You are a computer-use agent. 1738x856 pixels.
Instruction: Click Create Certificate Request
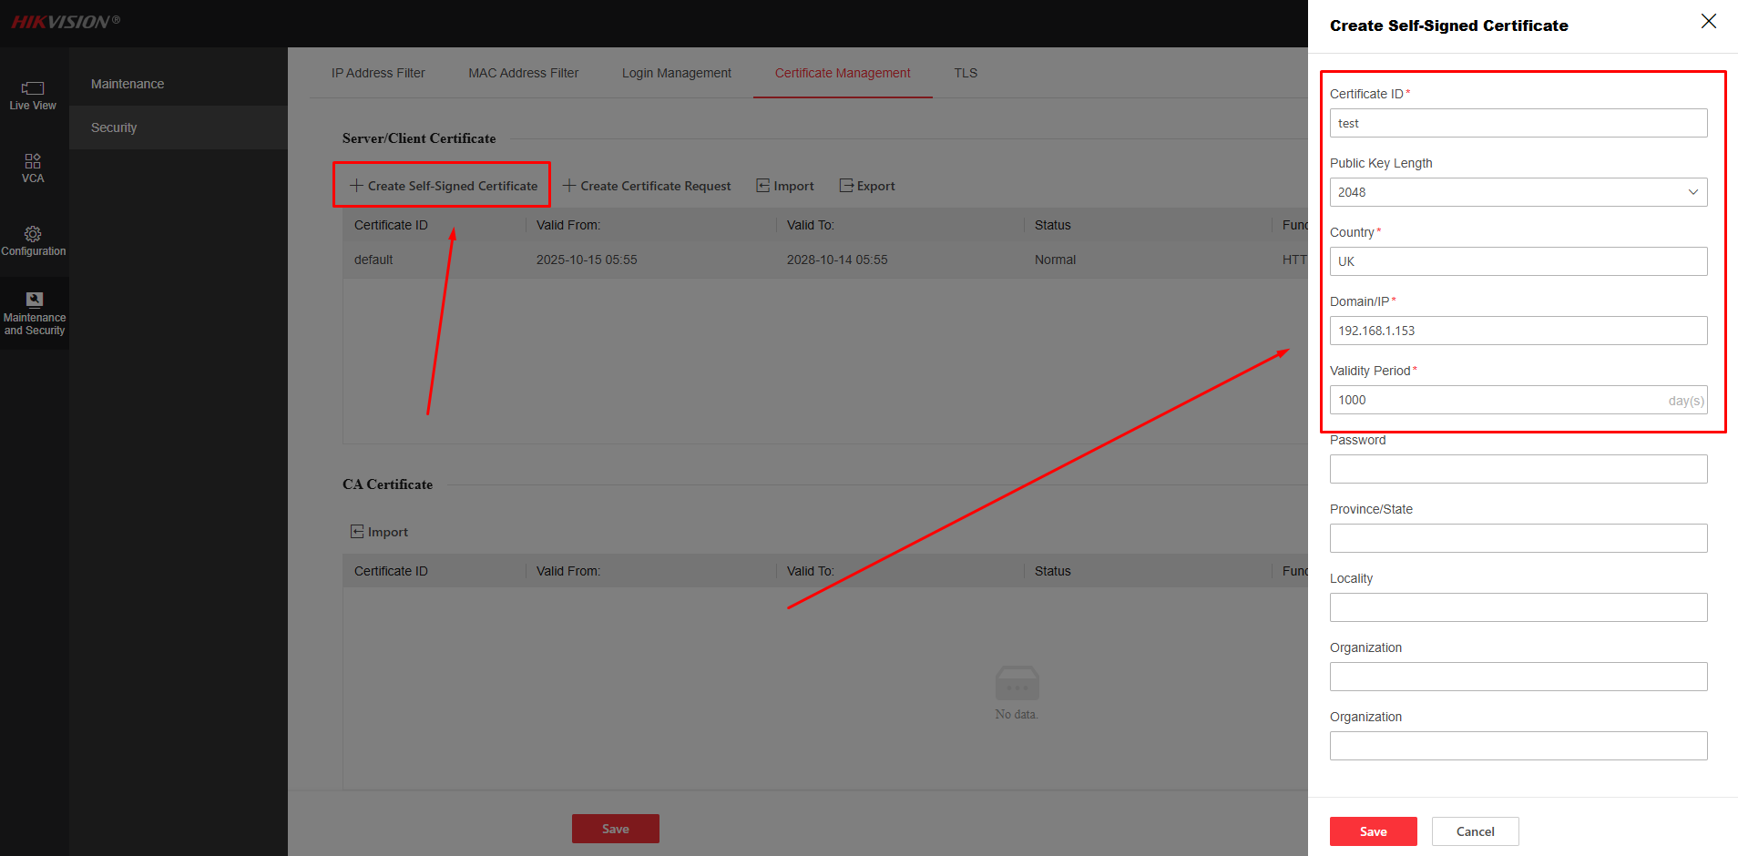pos(647,186)
